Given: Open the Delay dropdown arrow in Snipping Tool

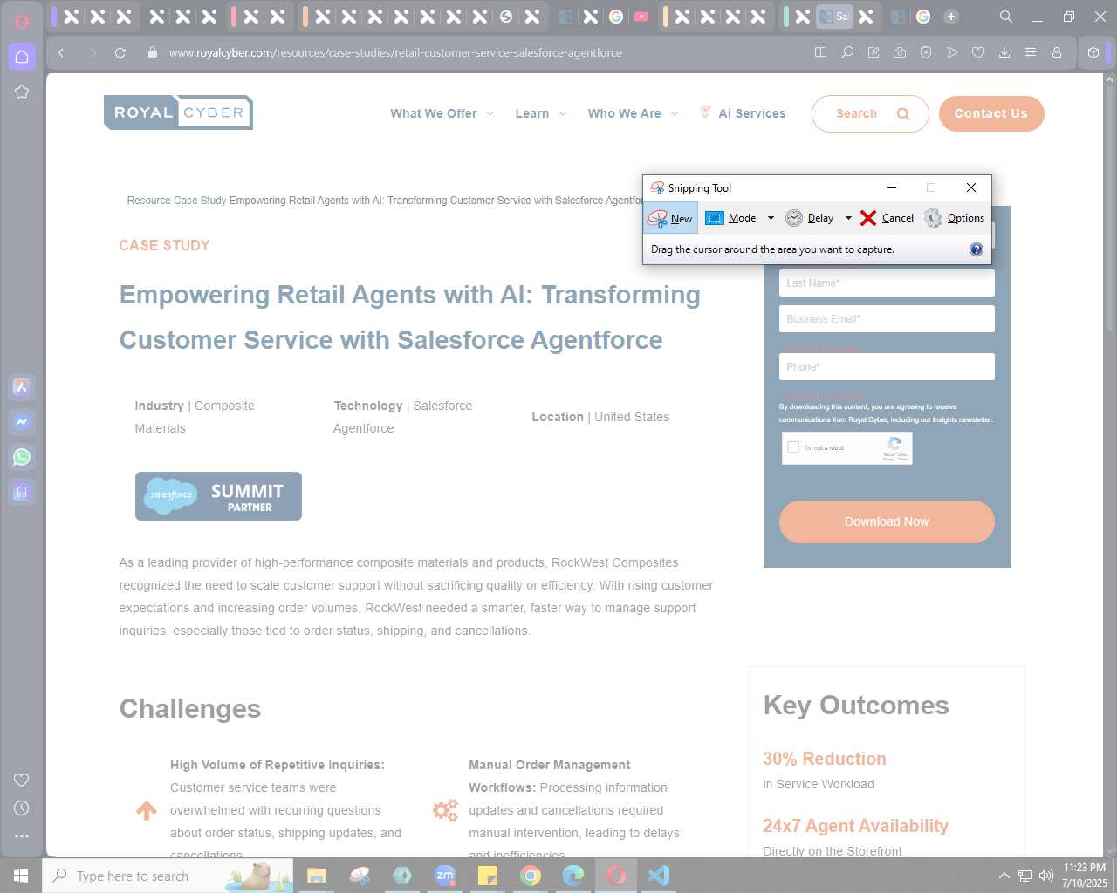Looking at the screenshot, I should pyautogui.click(x=848, y=218).
